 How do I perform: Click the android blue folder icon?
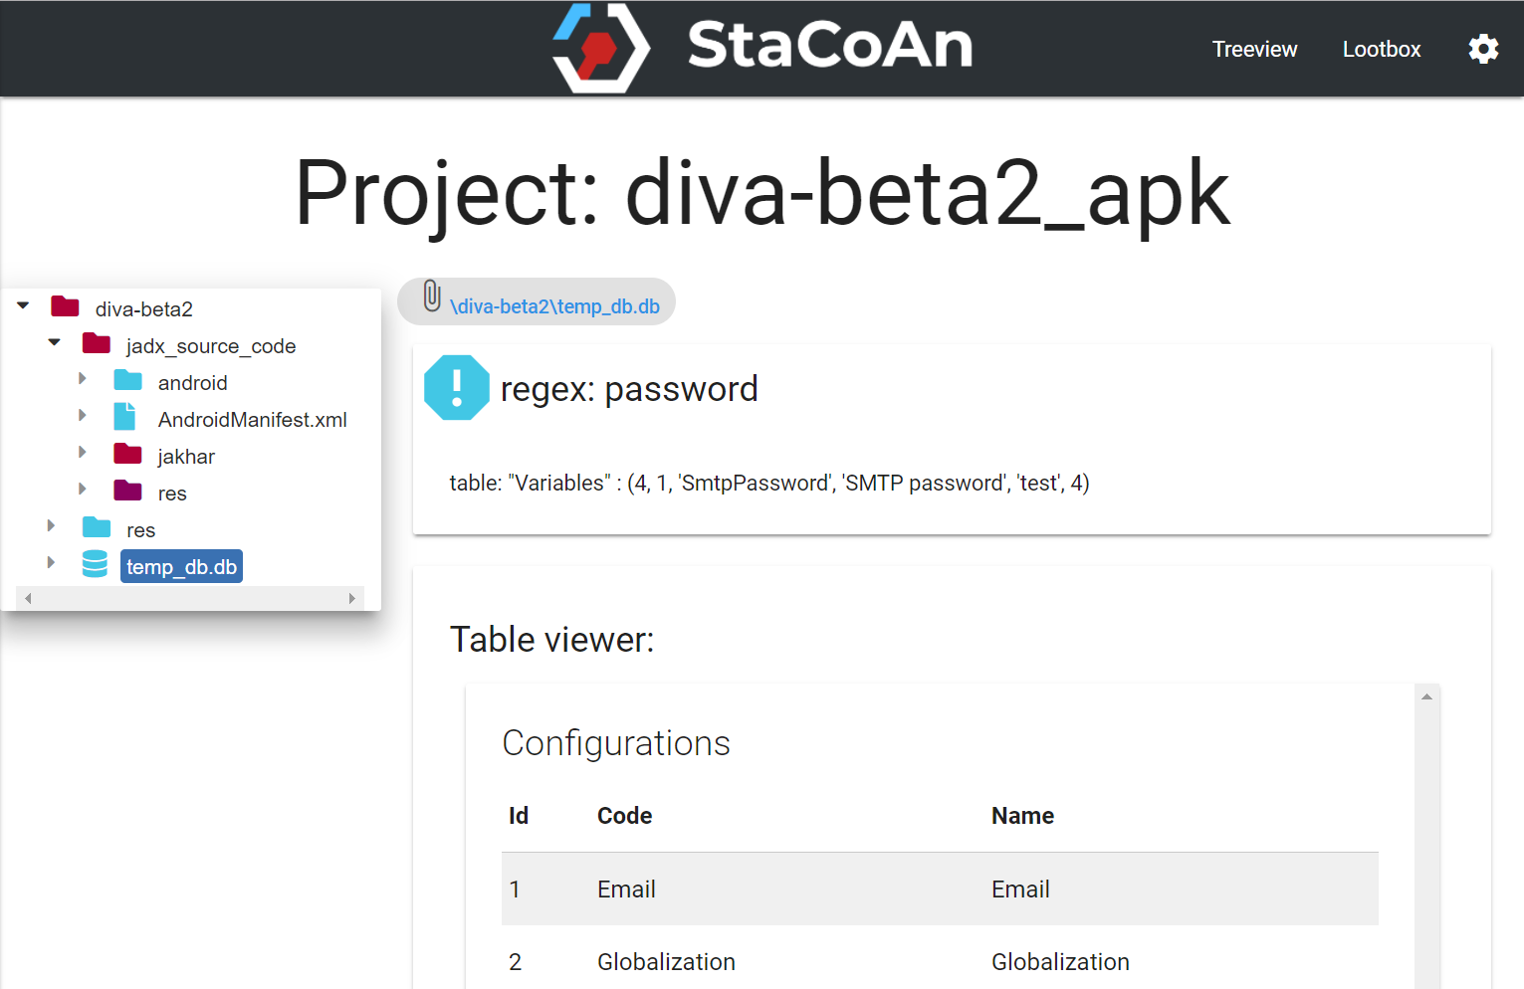point(127,380)
